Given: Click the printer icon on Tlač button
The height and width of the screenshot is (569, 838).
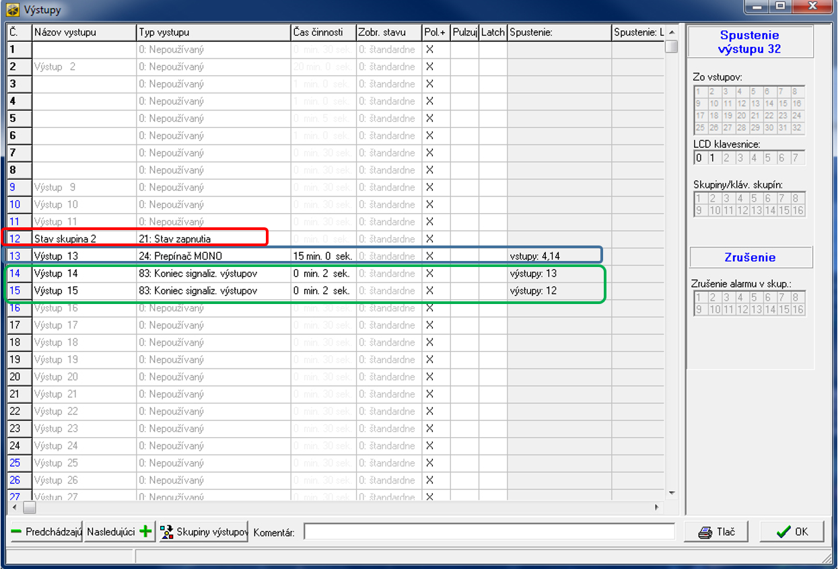Looking at the screenshot, I should pos(705,532).
